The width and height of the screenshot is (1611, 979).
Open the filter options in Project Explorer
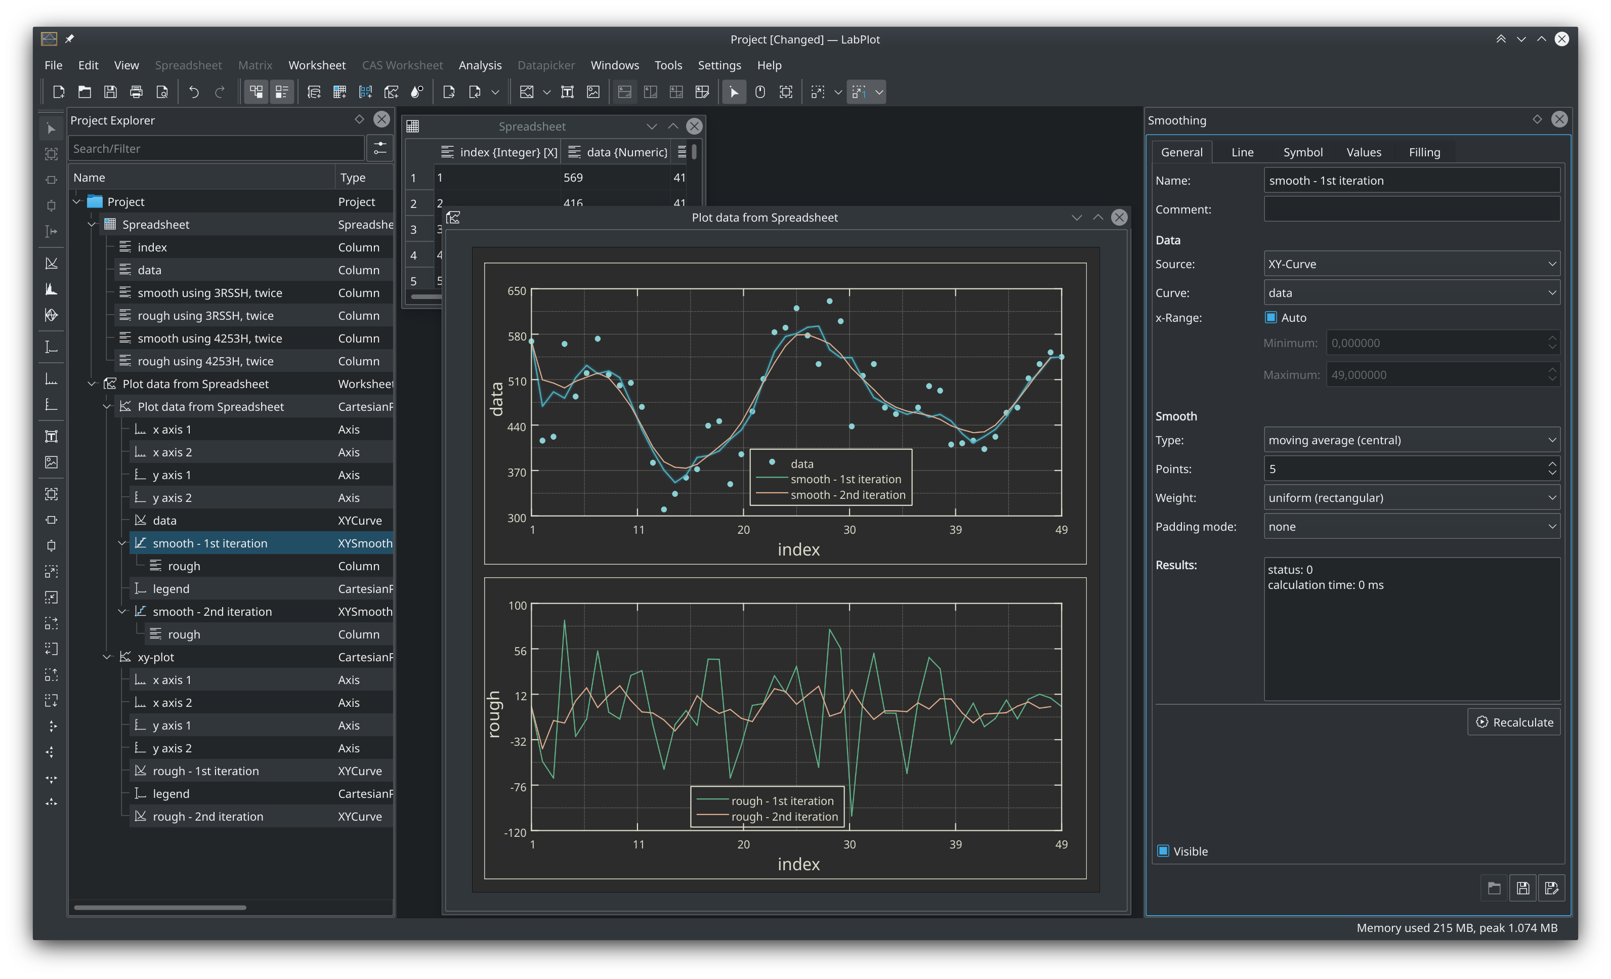click(380, 148)
